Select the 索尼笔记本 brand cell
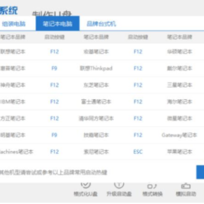This screenshot has height=204, width=204. (x=96, y=152)
